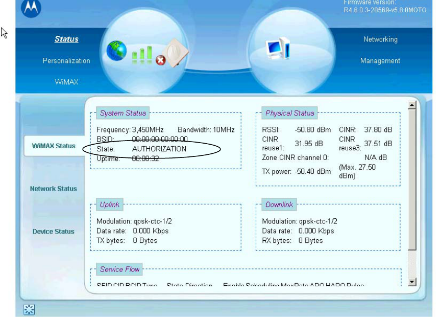Click the CINR value 37.80 dB
Viewport: 441px width, 320px height.
click(378, 130)
